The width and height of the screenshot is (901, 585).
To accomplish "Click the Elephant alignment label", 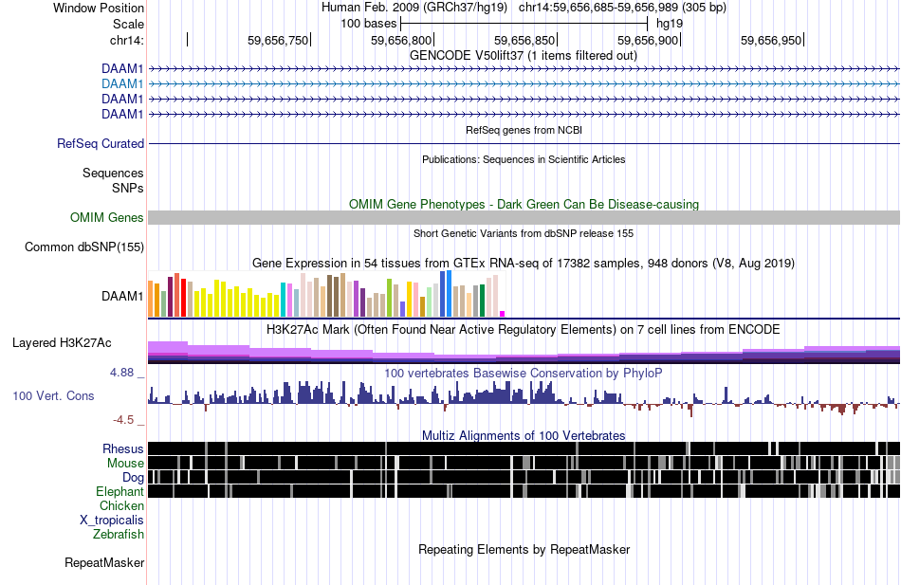I will click(x=120, y=492).
